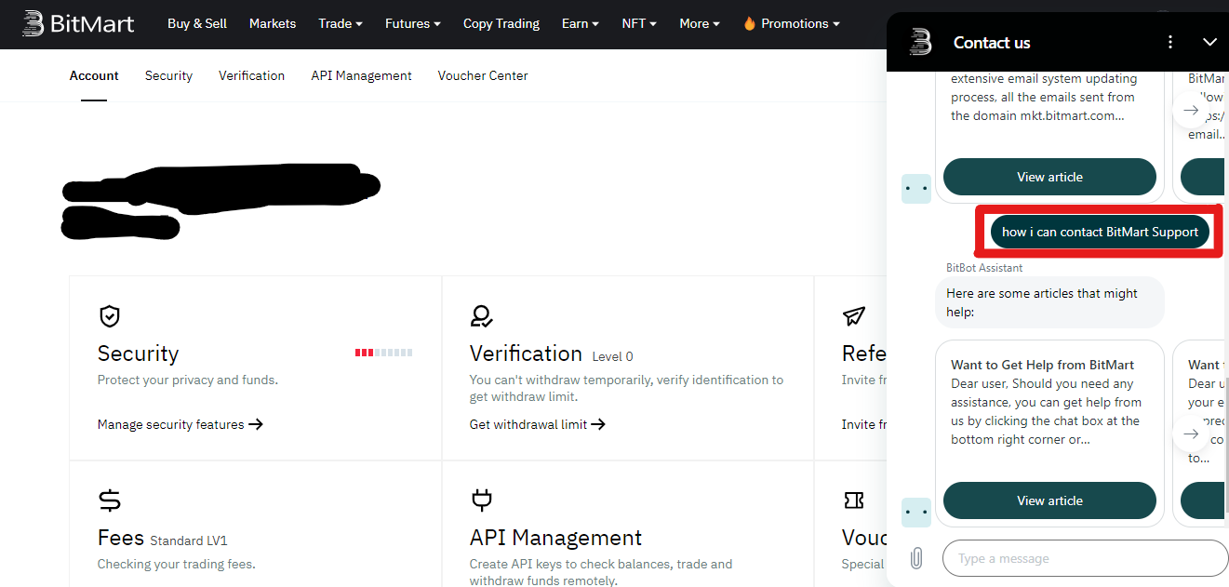Click the 'Standard LV1' fee level label
1229x587 pixels.
[x=189, y=540]
